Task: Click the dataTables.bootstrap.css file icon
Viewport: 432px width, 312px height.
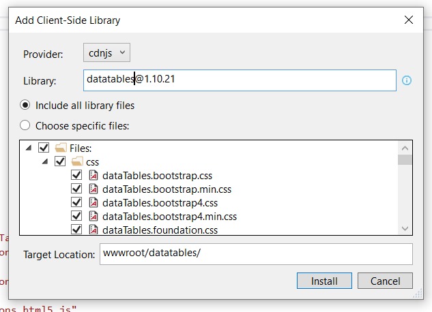Action: tap(93, 175)
